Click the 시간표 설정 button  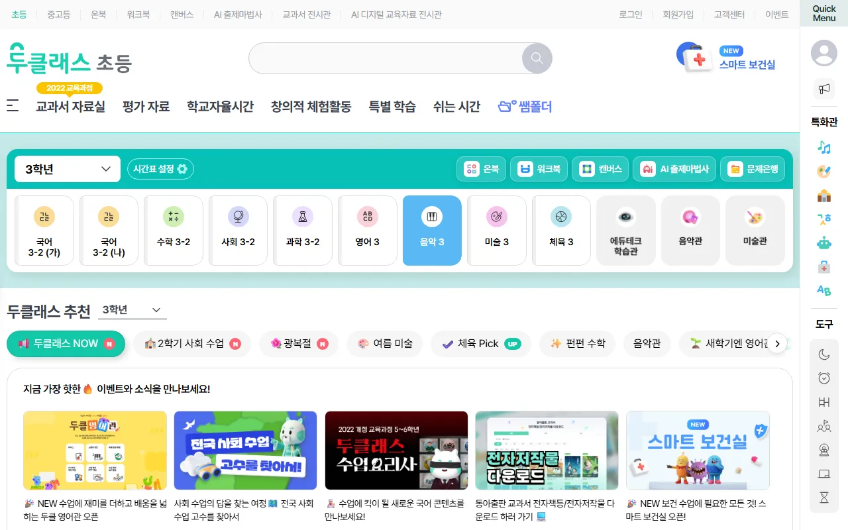pos(160,169)
